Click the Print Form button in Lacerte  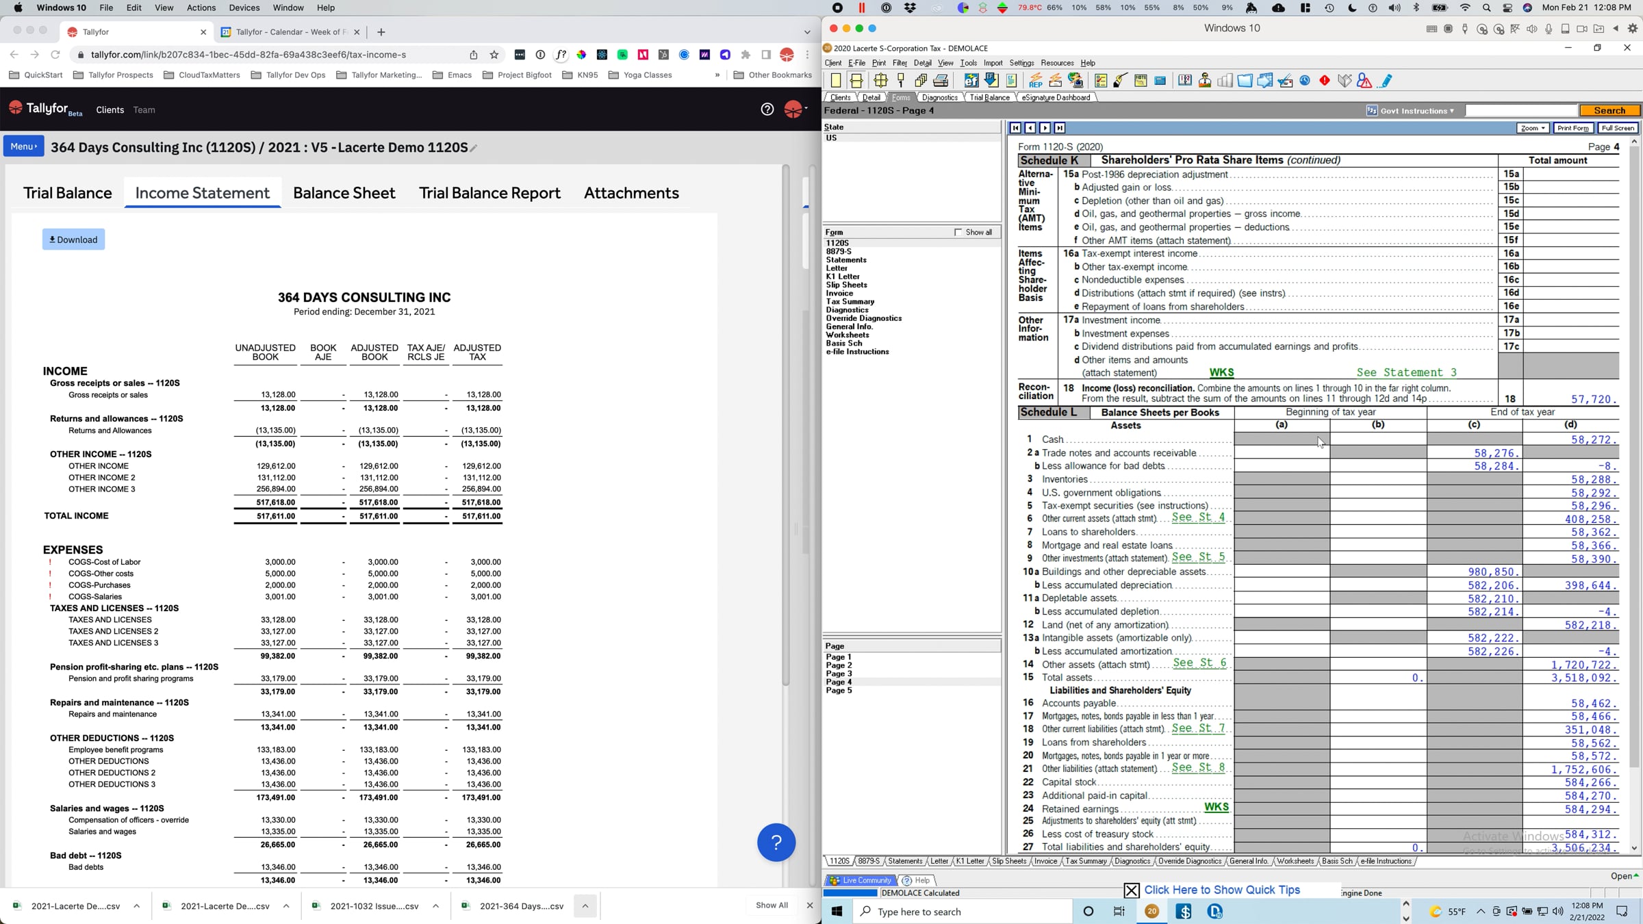click(x=1573, y=128)
